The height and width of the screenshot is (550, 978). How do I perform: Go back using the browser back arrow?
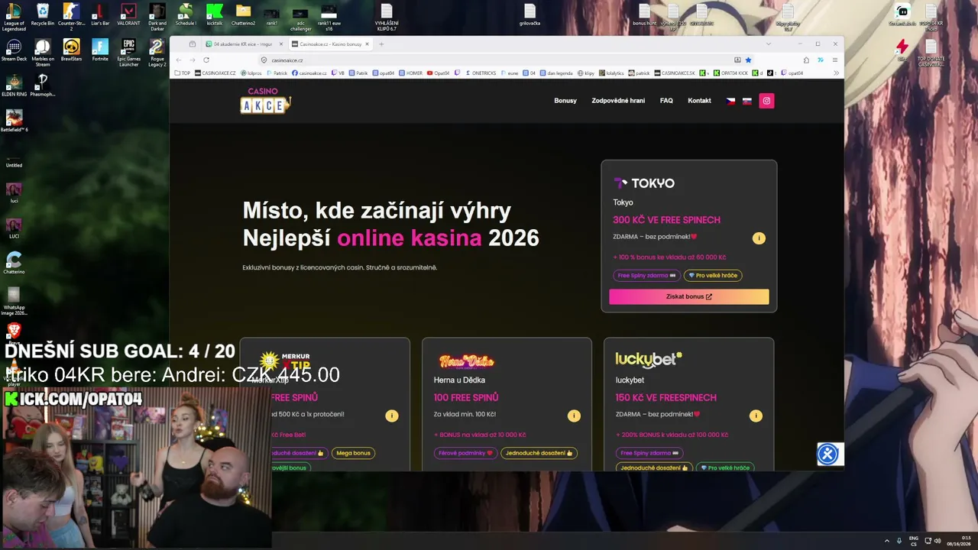tap(179, 60)
